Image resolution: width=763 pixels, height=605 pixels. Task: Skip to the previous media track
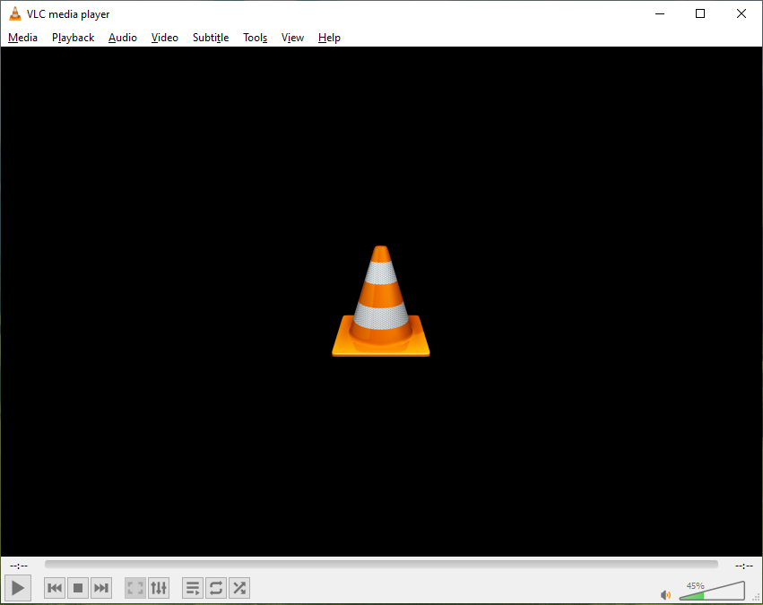[55, 588]
